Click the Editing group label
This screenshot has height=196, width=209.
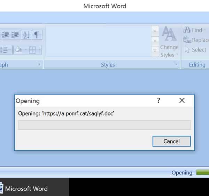(x=197, y=65)
